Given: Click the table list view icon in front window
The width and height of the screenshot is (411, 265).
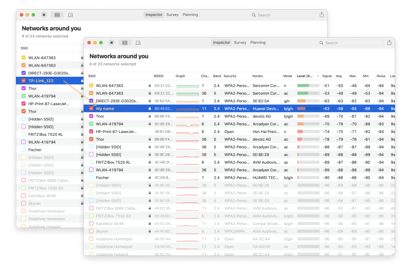Looking at the screenshot, I should [x=125, y=43].
